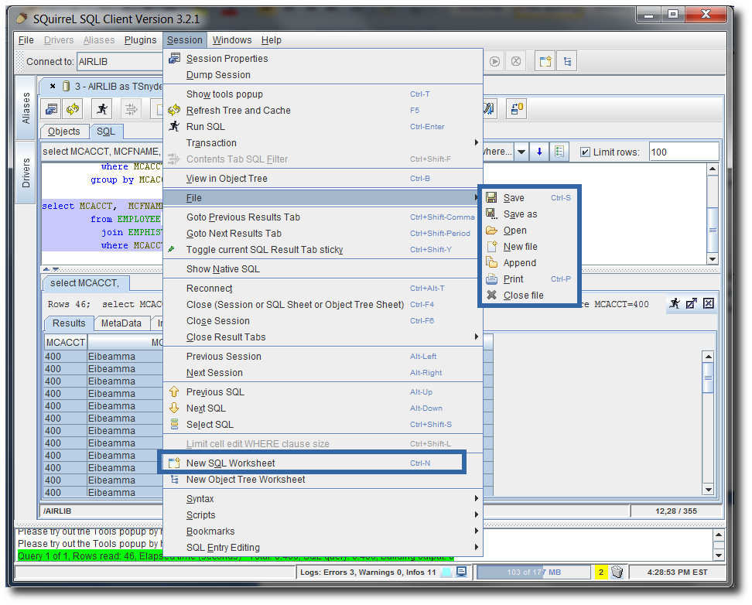Viewport: 752px width, 605px height.
Task: Select Refresh Tree and Cache menu item
Action: pyautogui.click(x=323, y=111)
